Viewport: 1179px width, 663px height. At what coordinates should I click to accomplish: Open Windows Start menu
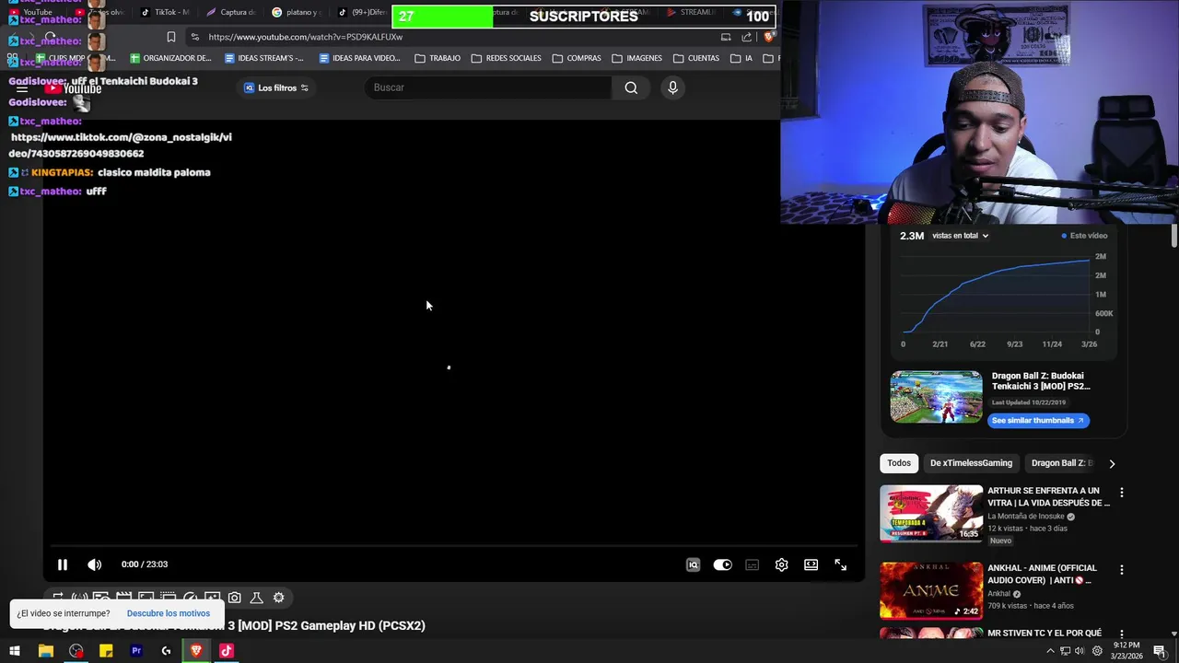click(15, 651)
